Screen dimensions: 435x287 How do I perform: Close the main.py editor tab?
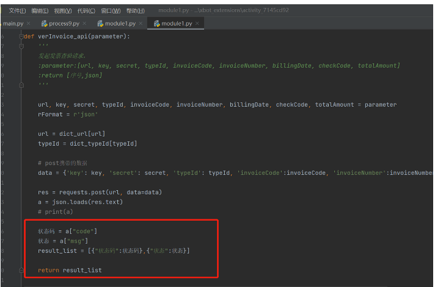point(29,23)
